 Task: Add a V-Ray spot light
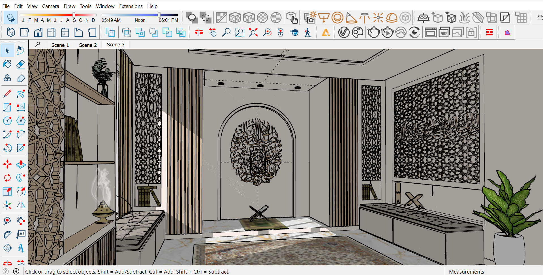(x=351, y=18)
